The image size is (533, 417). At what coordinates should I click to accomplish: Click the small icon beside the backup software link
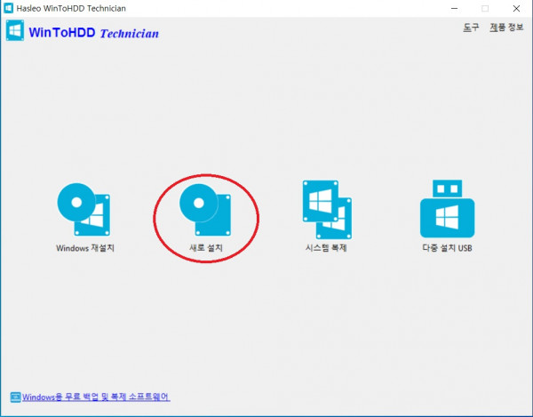(x=16, y=397)
